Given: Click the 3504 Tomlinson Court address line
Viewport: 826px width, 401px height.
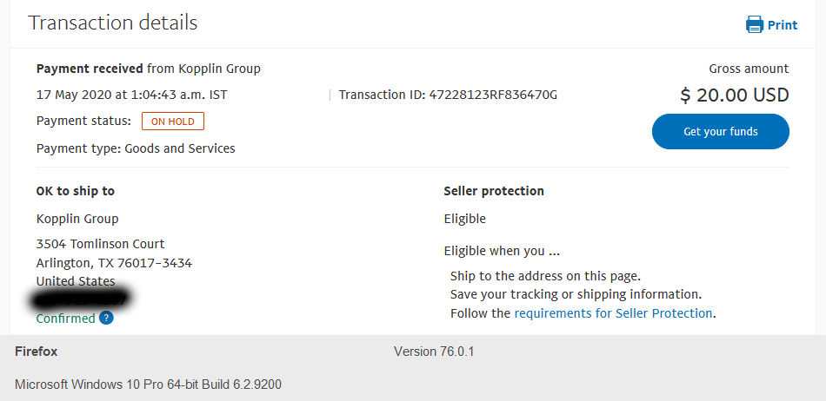Looking at the screenshot, I should (101, 244).
